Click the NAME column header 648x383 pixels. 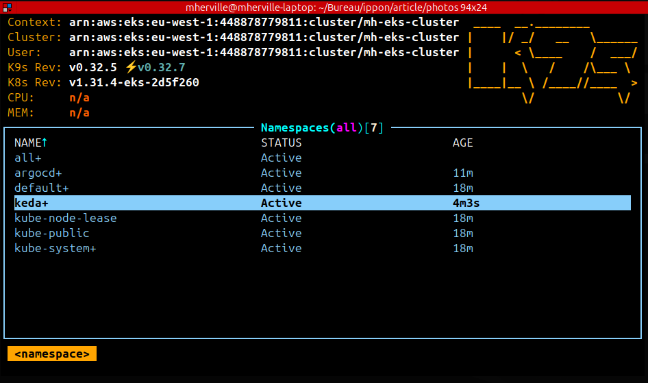(x=28, y=143)
